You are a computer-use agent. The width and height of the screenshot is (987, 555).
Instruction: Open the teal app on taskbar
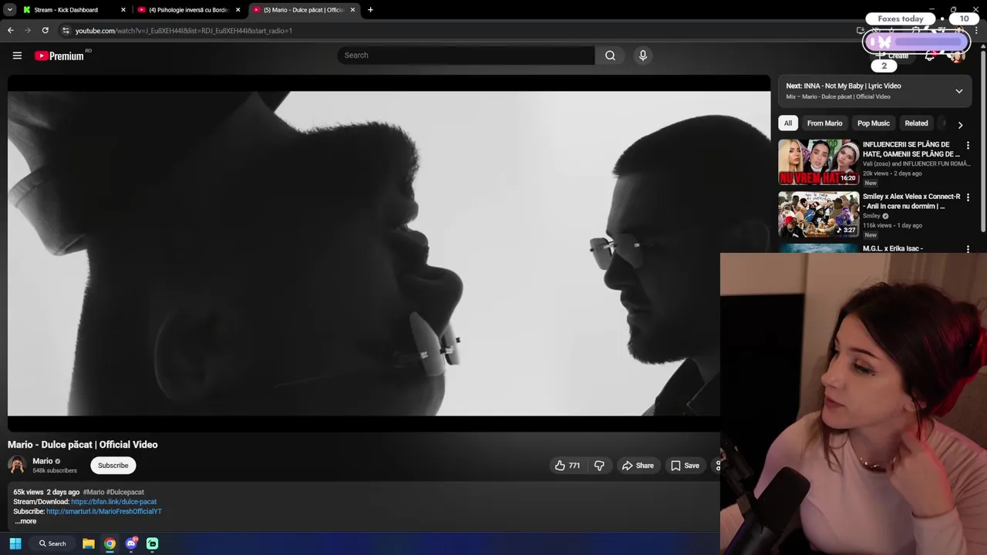pyautogui.click(x=152, y=543)
